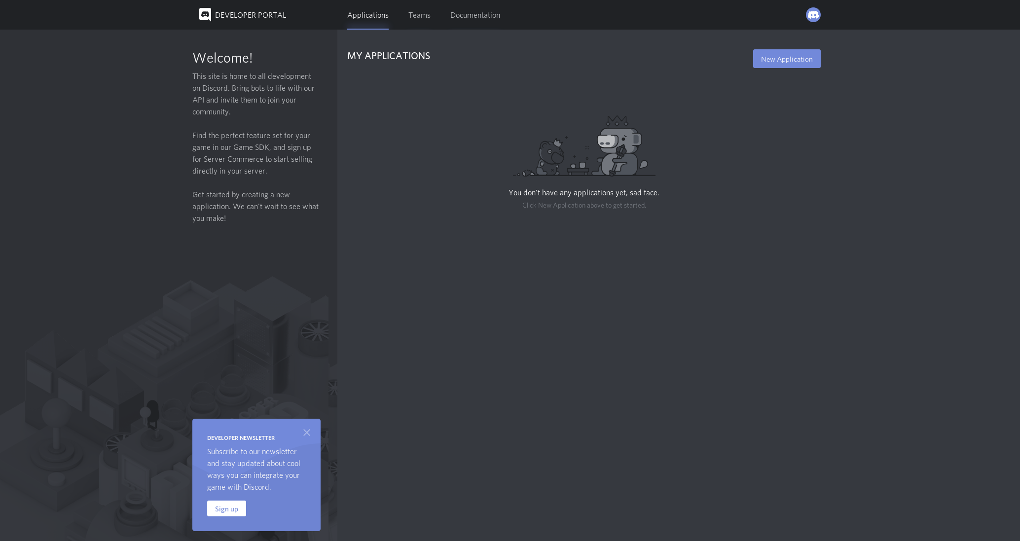Dismiss the Developer Newsletter popup with the X
This screenshot has width=1020, height=541.
[x=306, y=433]
